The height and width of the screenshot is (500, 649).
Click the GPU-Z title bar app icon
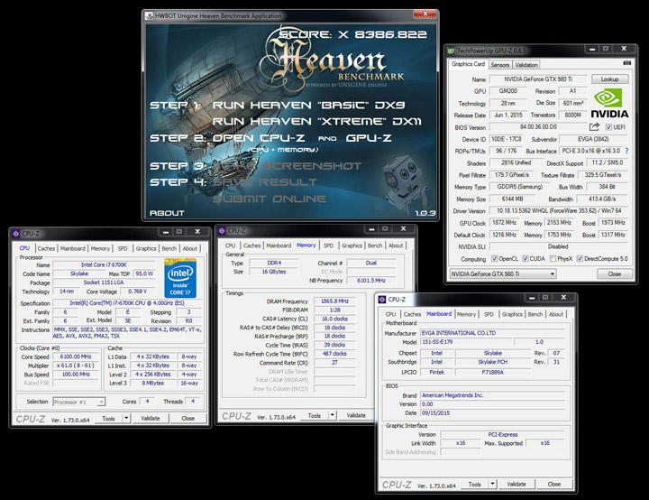(452, 51)
